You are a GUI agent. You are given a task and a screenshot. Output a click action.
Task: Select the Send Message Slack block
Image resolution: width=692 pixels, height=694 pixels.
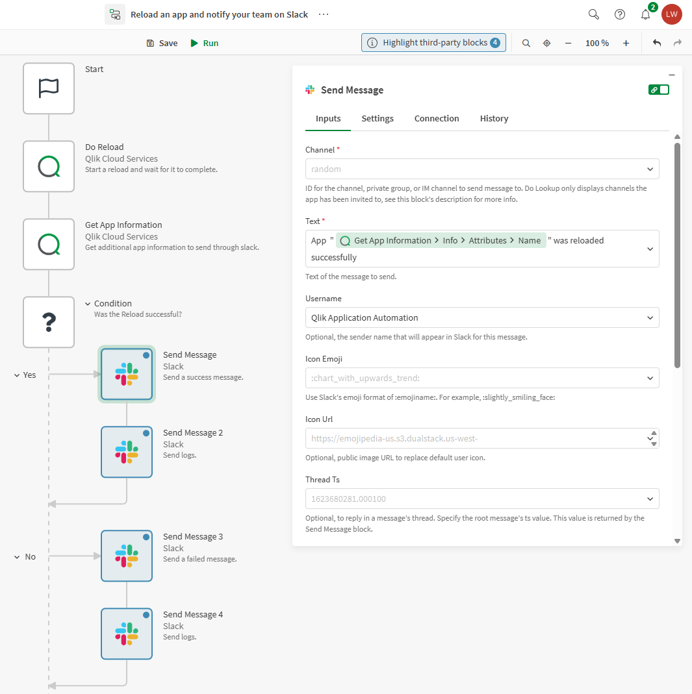click(x=127, y=374)
